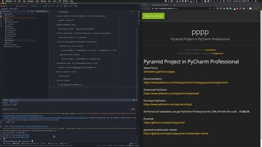Expand the External Libraries node
Screen dimensions: 262x147
(4, 45)
